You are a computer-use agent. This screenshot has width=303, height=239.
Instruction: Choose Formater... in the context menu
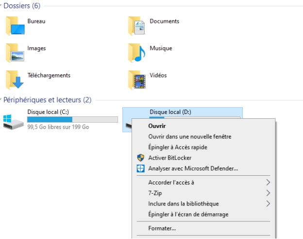[203, 228]
